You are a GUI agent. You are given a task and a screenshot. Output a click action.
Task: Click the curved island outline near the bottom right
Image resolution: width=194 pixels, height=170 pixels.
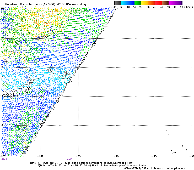pos(174,153)
